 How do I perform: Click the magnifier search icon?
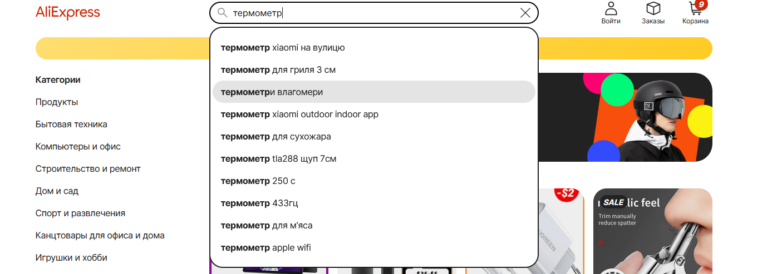tap(222, 13)
